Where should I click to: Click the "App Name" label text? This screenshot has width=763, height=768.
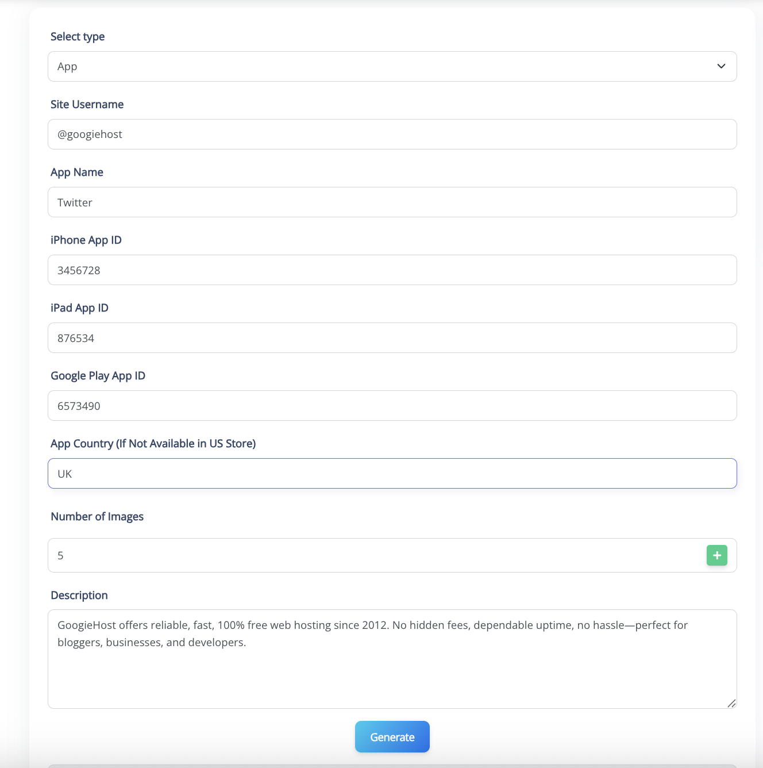77,172
